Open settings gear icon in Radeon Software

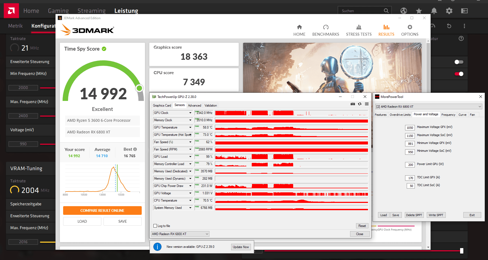point(449,11)
